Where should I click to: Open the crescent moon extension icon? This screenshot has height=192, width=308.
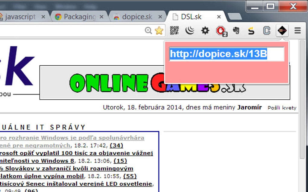click(x=190, y=30)
